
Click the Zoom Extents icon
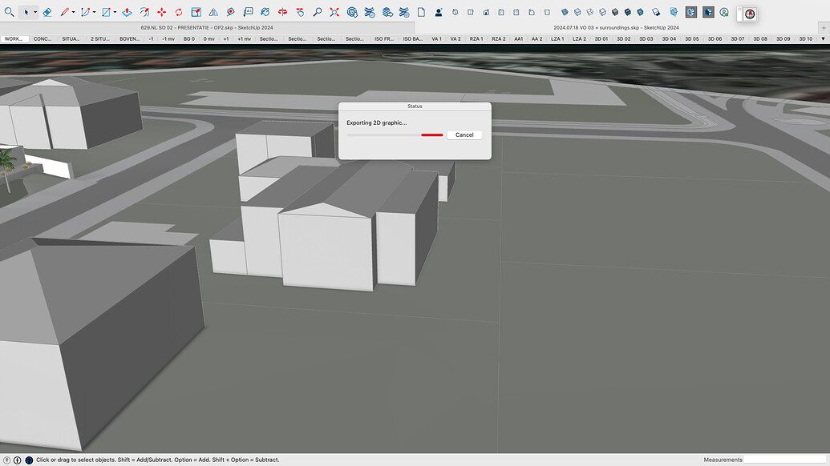point(334,12)
